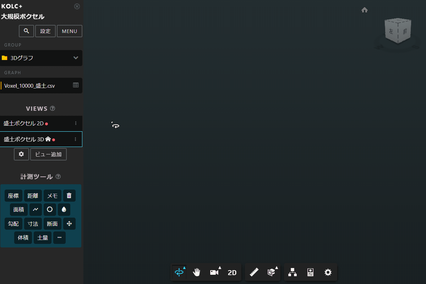Click the search magnifier button
The height and width of the screenshot is (284, 426).
26,31
